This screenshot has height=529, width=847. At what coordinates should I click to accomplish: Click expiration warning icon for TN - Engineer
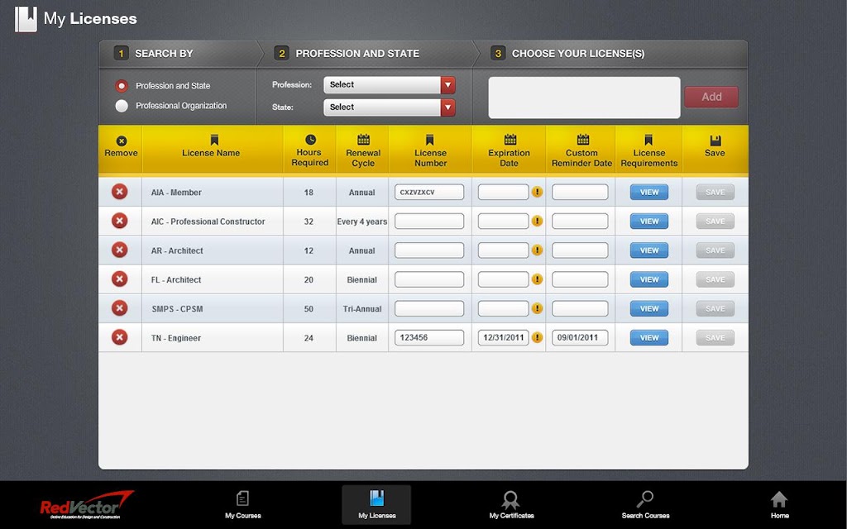coord(537,337)
